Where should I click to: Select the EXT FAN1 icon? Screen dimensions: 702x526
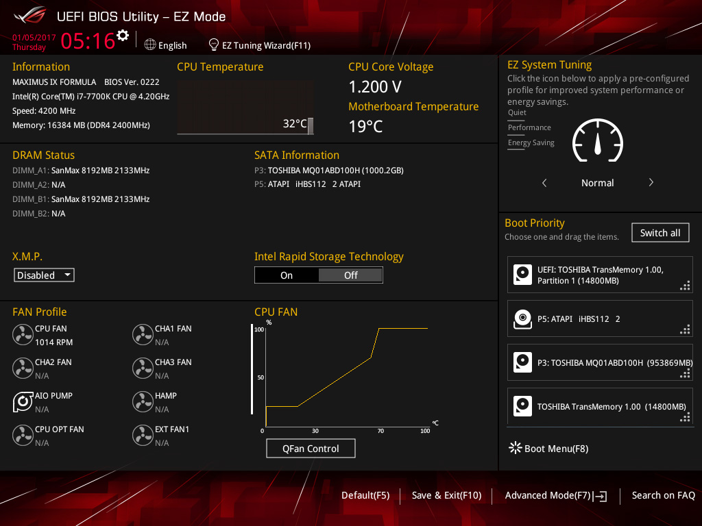pos(143,435)
